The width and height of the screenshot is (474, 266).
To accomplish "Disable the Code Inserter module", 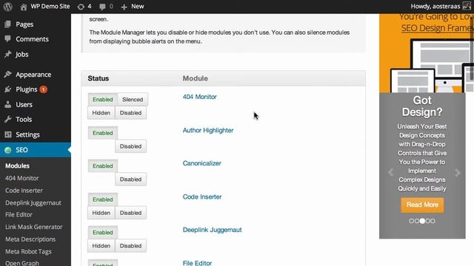I will point(130,213).
